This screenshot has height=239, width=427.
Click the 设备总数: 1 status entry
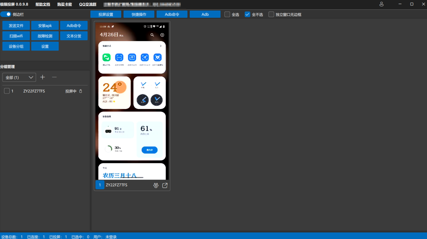12,237
